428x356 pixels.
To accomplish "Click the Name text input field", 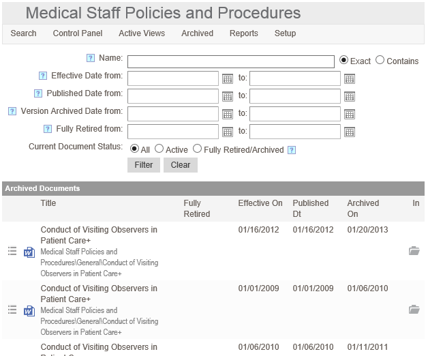I will click(x=230, y=61).
